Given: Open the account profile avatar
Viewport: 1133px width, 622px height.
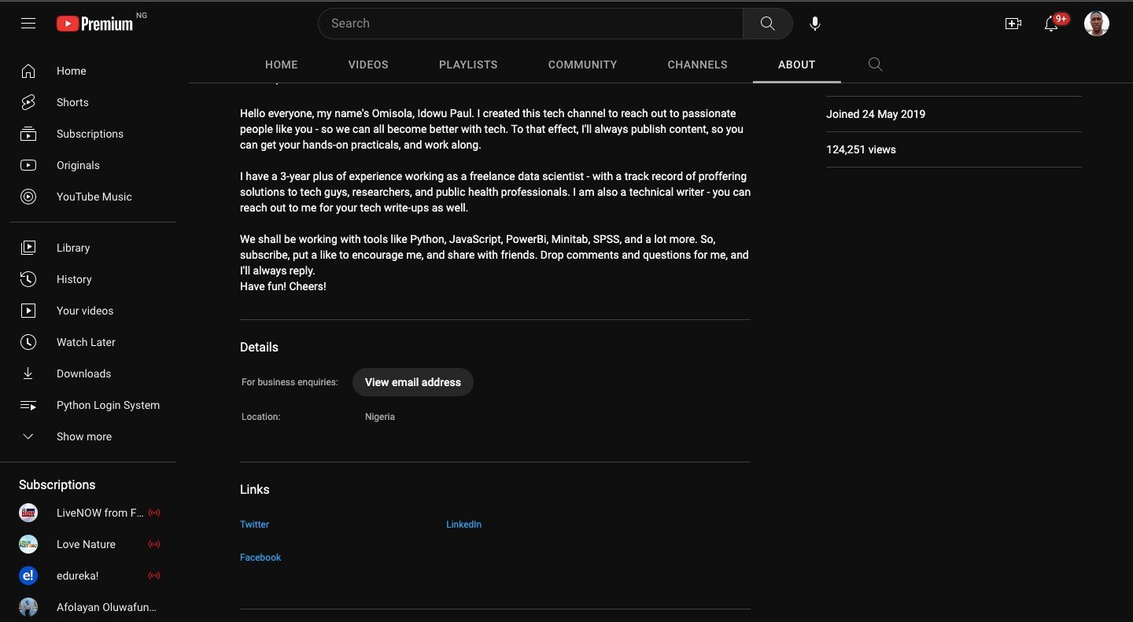Looking at the screenshot, I should pos(1096,24).
